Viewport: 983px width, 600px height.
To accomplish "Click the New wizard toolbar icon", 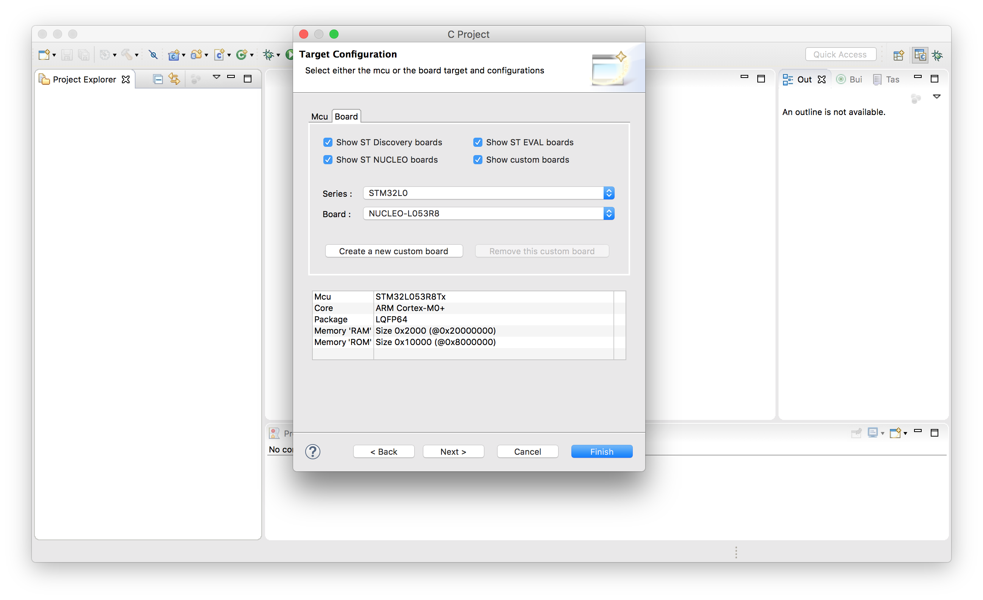I will pyautogui.click(x=44, y=54).
